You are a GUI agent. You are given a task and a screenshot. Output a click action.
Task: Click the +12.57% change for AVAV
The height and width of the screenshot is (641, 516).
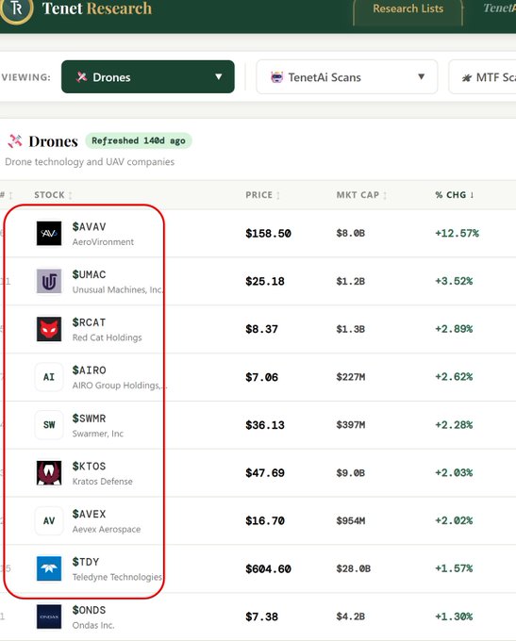(457, 233)
